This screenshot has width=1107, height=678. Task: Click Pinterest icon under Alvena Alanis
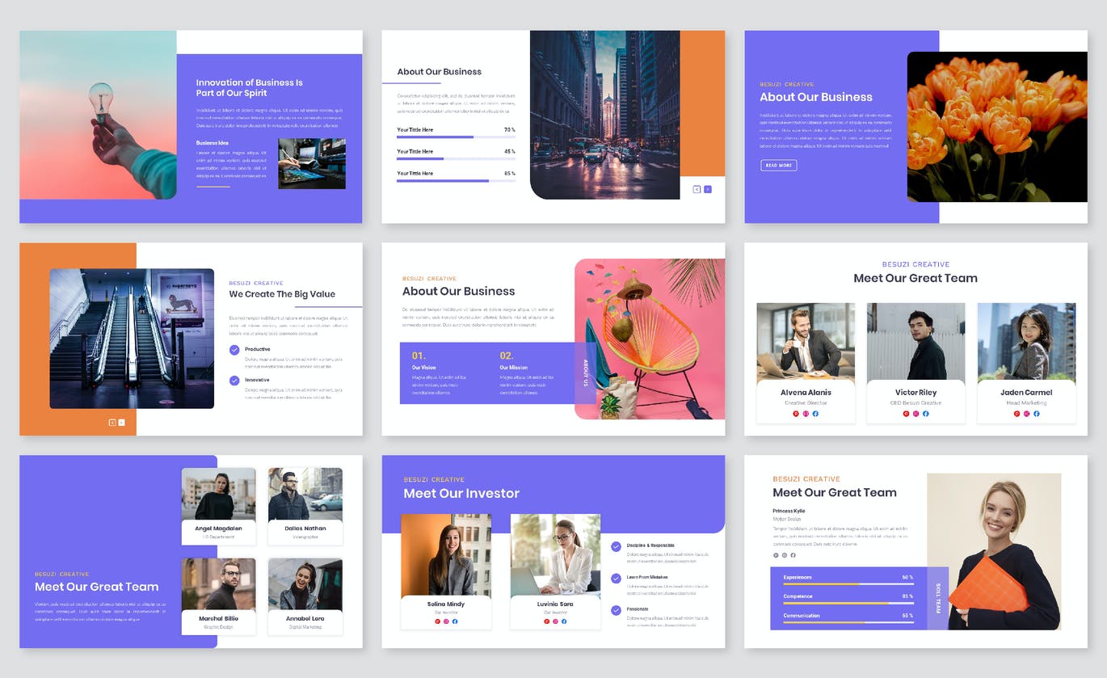(796, 414)
